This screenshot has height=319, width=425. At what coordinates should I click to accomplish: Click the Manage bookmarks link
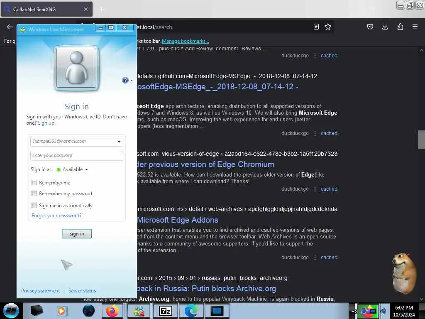tap(186, 41)
